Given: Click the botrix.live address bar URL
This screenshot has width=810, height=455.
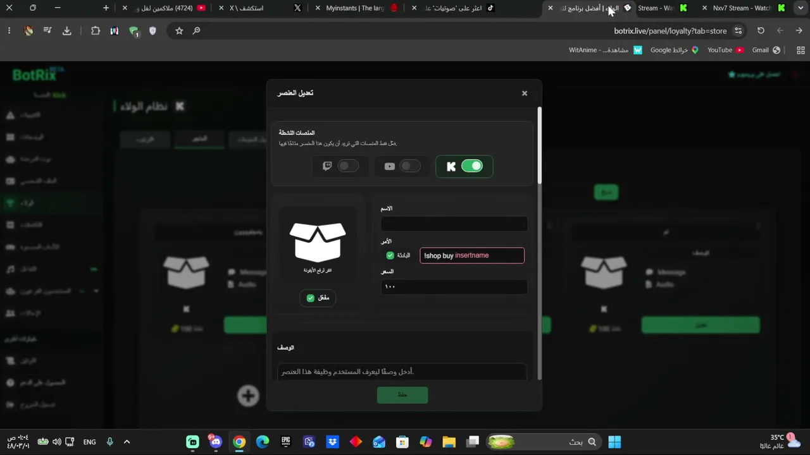Looking at the screenshot, I should pos(670,30).
